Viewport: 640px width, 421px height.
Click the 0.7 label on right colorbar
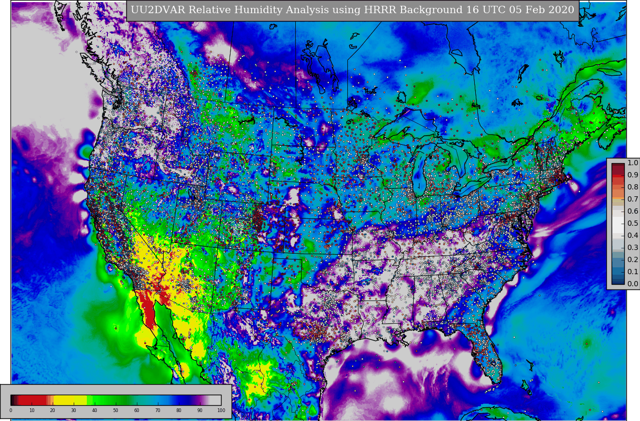[x=633, y=199]
